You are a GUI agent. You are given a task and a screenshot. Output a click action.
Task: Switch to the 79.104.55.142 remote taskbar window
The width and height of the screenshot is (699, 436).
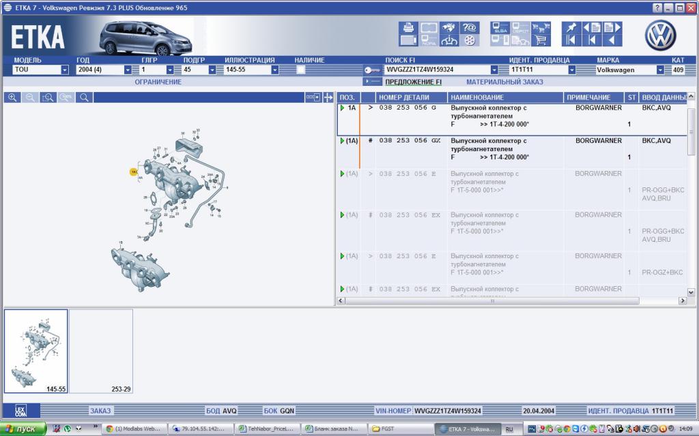click(202, 429)
